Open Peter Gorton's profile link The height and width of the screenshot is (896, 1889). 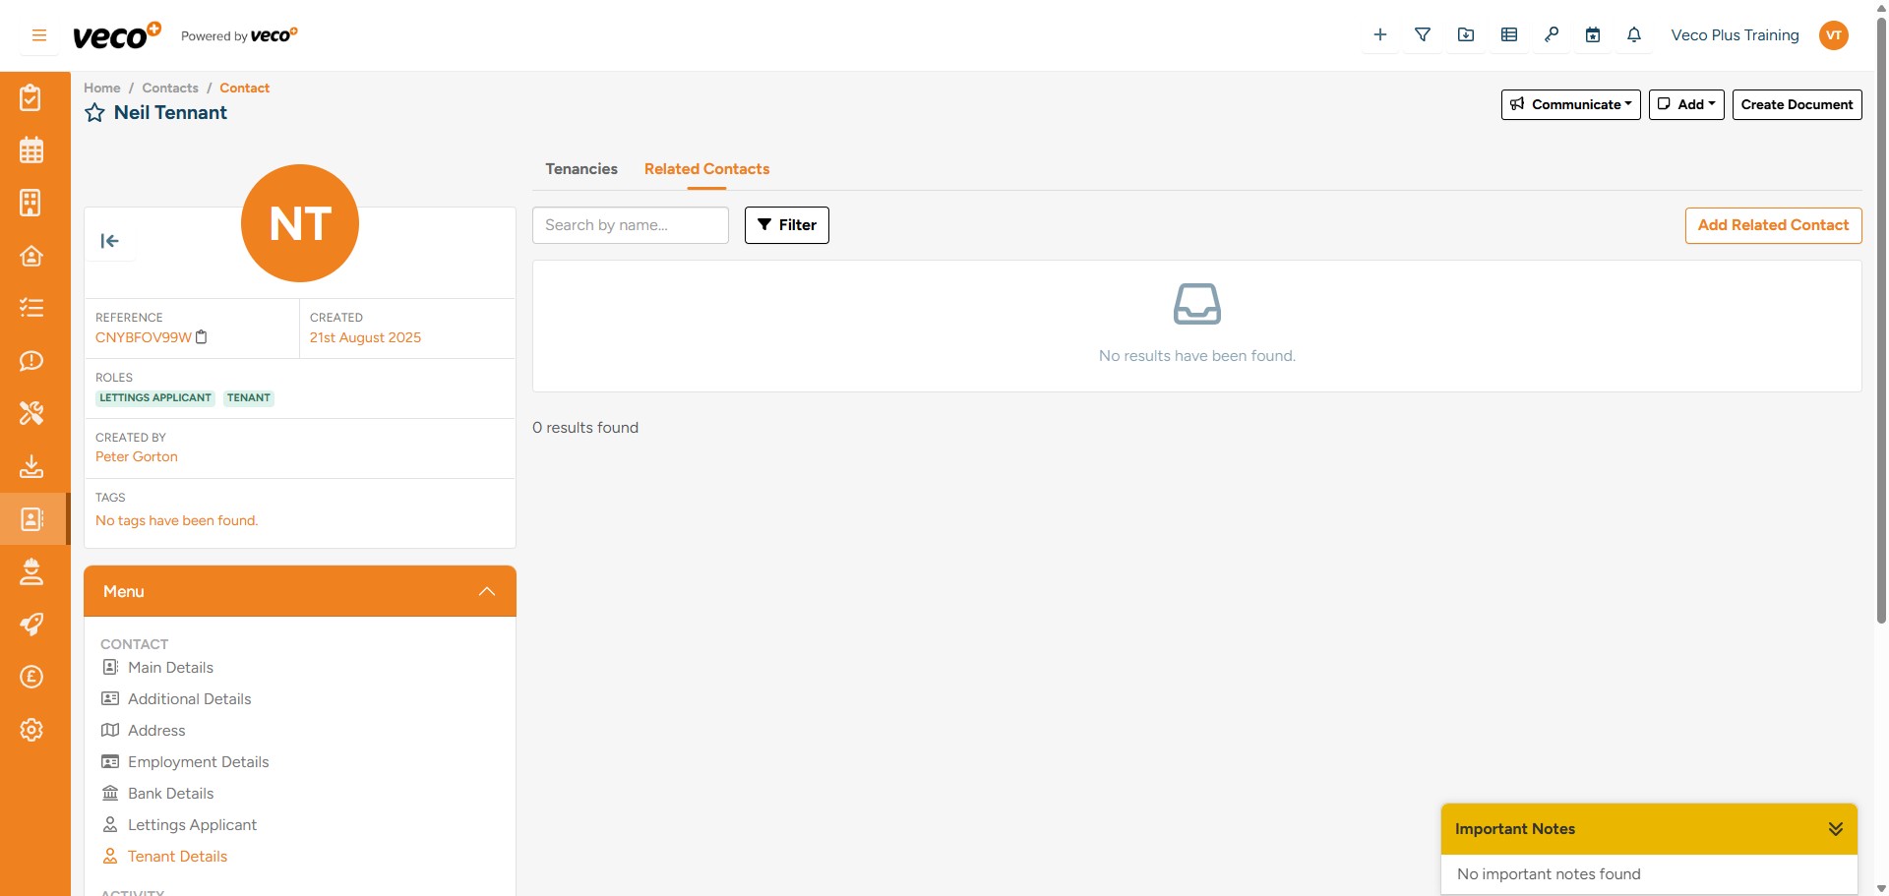pyautogui.click(x=136, y=456)
